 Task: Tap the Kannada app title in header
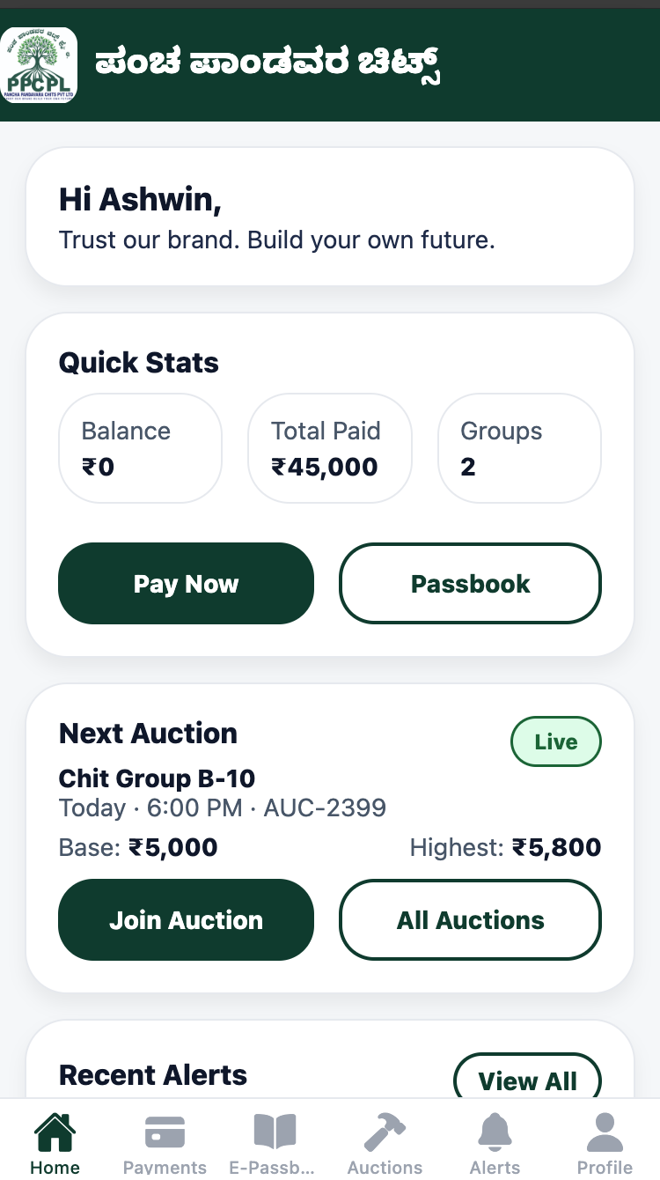tap(268, 65)
